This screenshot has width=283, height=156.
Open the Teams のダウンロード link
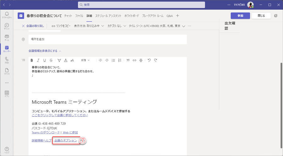(x=46, y=132)
